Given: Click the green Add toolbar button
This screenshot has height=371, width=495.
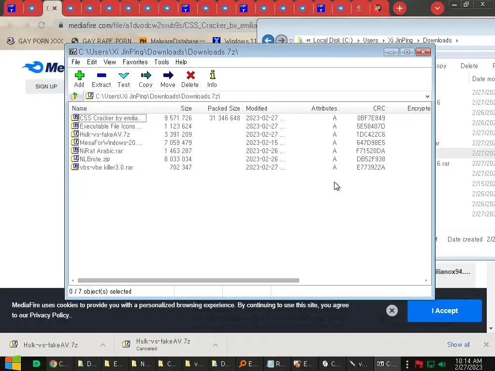Looking at the screenshot, I should pos(79,79).
